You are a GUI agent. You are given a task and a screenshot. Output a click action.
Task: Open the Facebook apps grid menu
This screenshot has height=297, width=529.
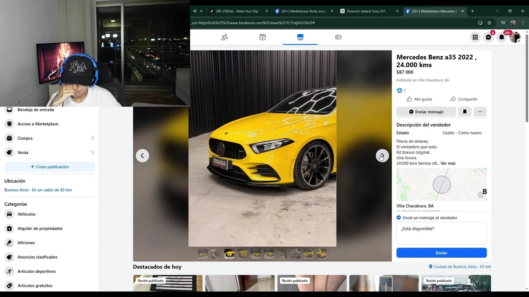[475, 37]
